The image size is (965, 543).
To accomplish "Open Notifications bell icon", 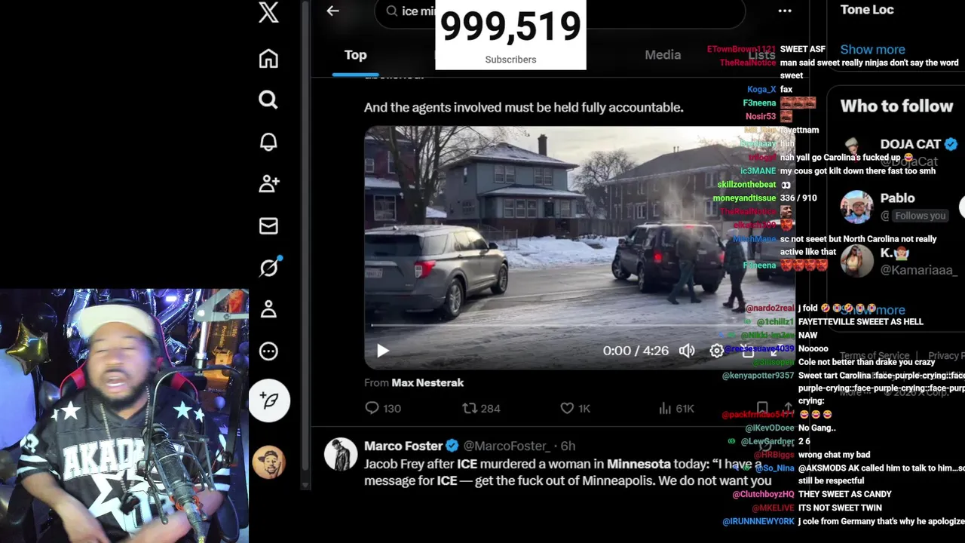I will pos(268,142).
